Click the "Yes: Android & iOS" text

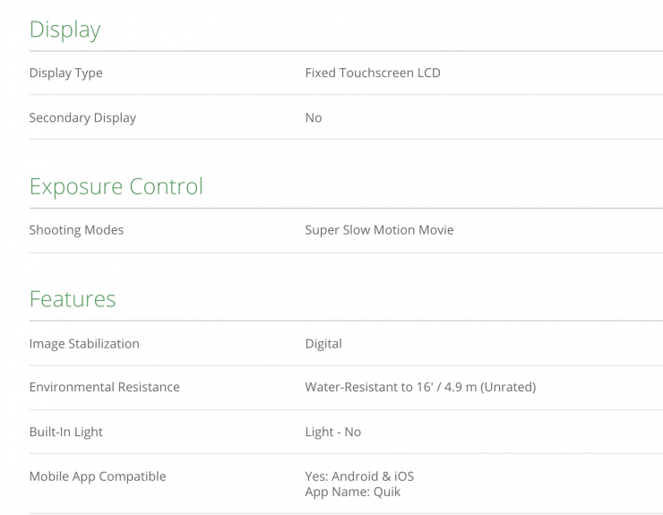click(359, 476)
